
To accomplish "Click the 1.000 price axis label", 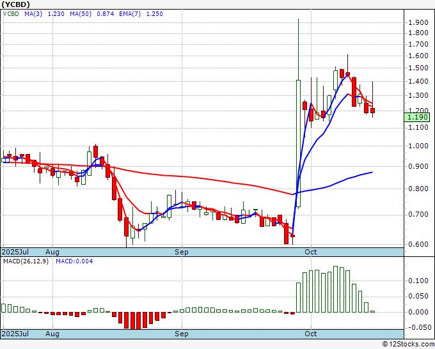I will (418, 146).
